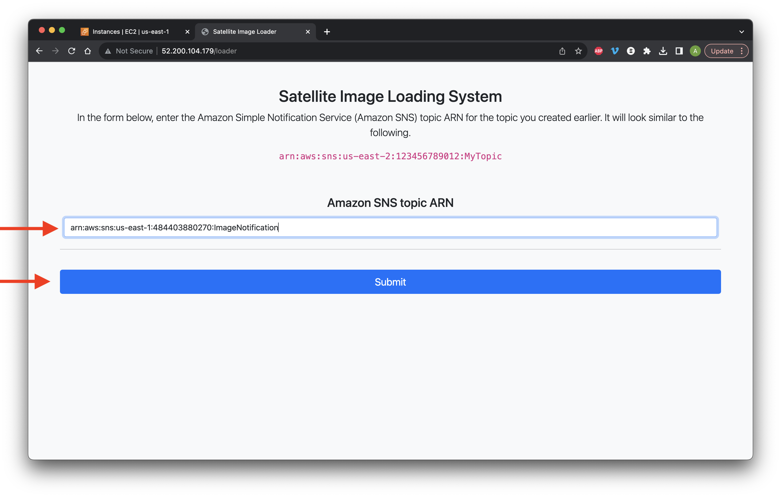Close the Instances EC2 tab
Image resolution: width=781 pixels, height=497 pixels.
pyautogui.click(x=187, y=32)
